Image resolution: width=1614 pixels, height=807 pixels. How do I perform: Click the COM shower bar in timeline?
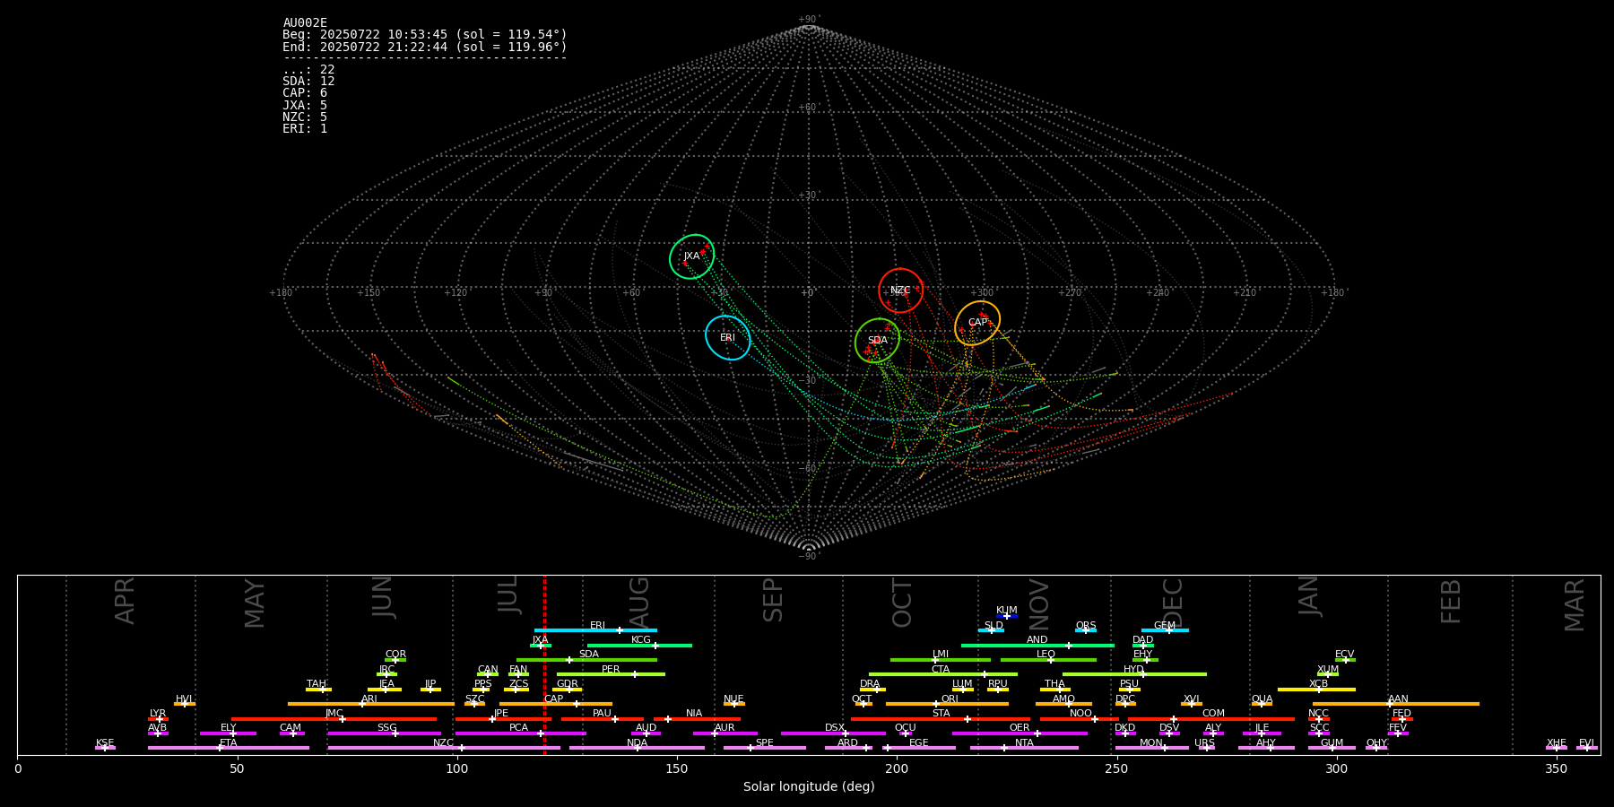coord(1211,718)
